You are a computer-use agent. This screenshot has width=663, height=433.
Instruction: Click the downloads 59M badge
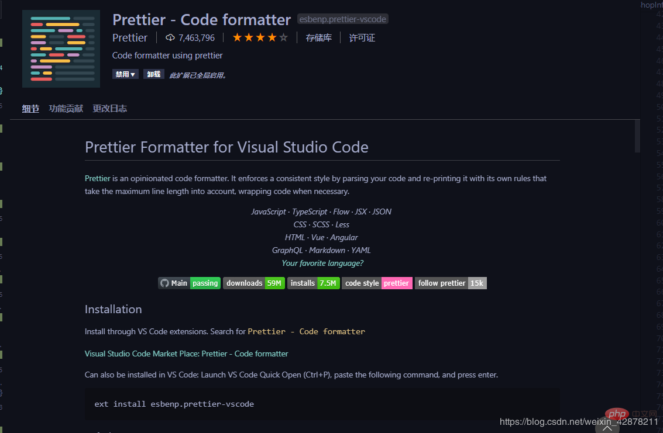tap(254, 283)
